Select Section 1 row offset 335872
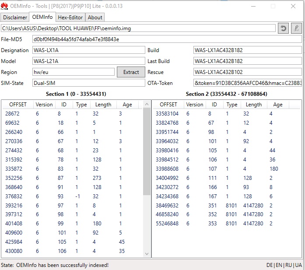305x270 pixels. [72, 168]
